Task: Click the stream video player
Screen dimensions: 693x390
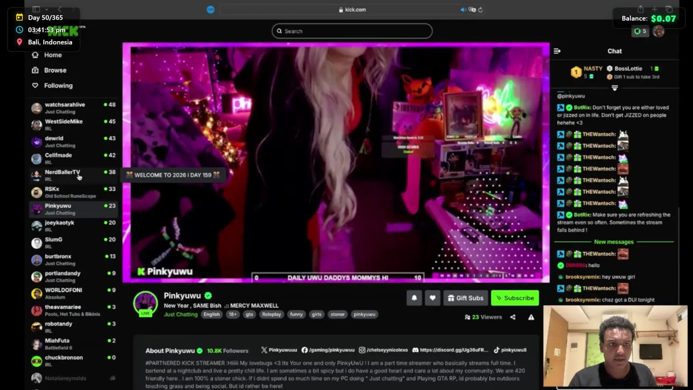Action: 336,162
